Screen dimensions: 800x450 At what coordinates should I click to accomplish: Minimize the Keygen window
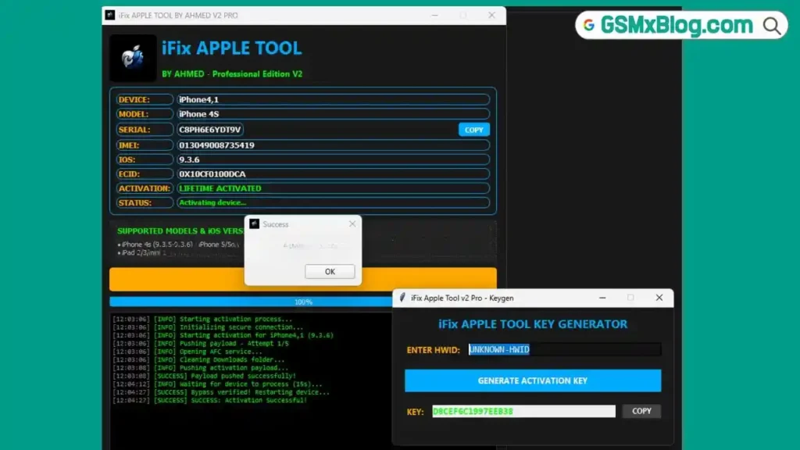click(x=602, y=298)
